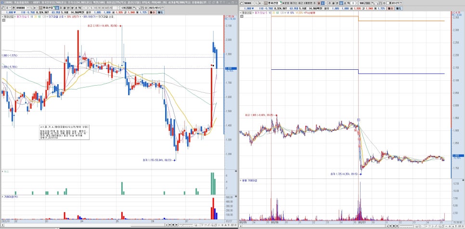
Task: Click the minus zoom icon under left chart
Action: (x=219, y=225)
